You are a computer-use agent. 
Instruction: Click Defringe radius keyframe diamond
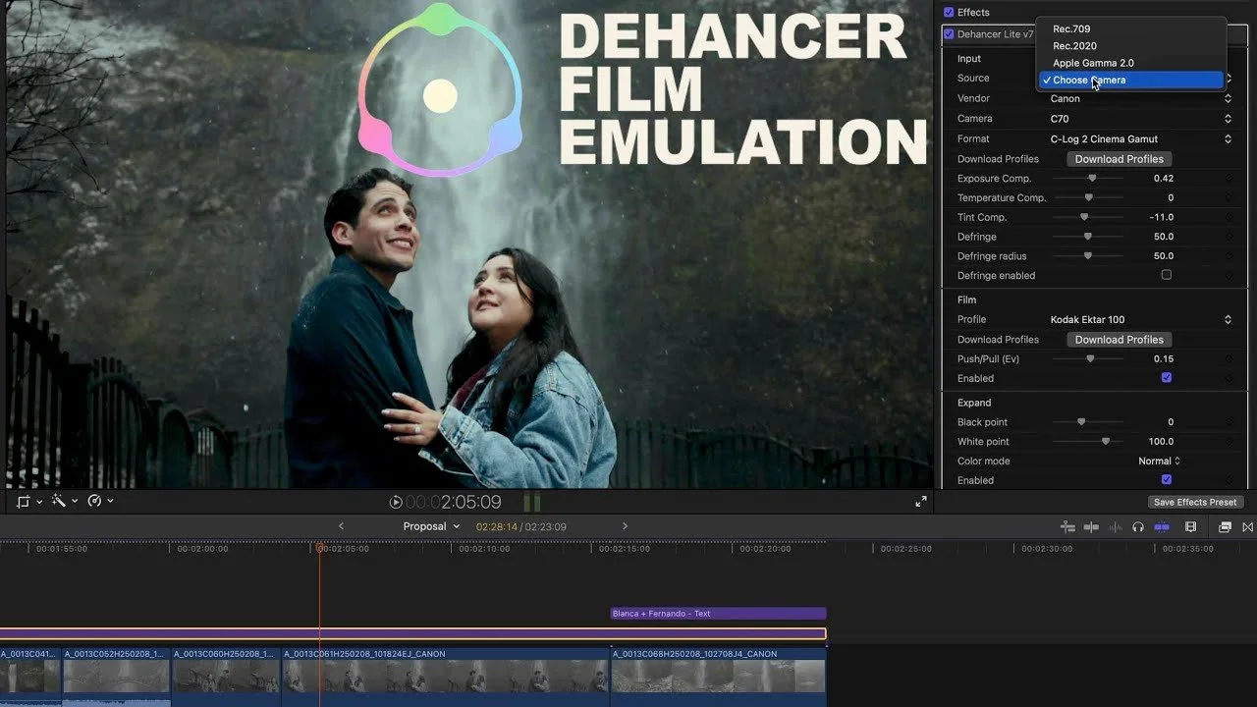point(1229,256)
